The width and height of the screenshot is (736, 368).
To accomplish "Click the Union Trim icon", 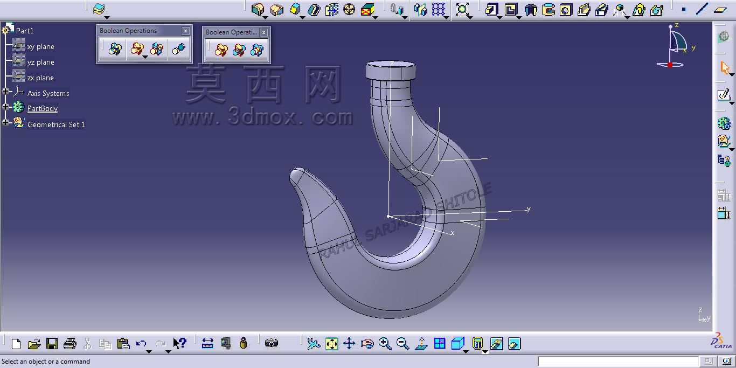I will pos(157,50).
